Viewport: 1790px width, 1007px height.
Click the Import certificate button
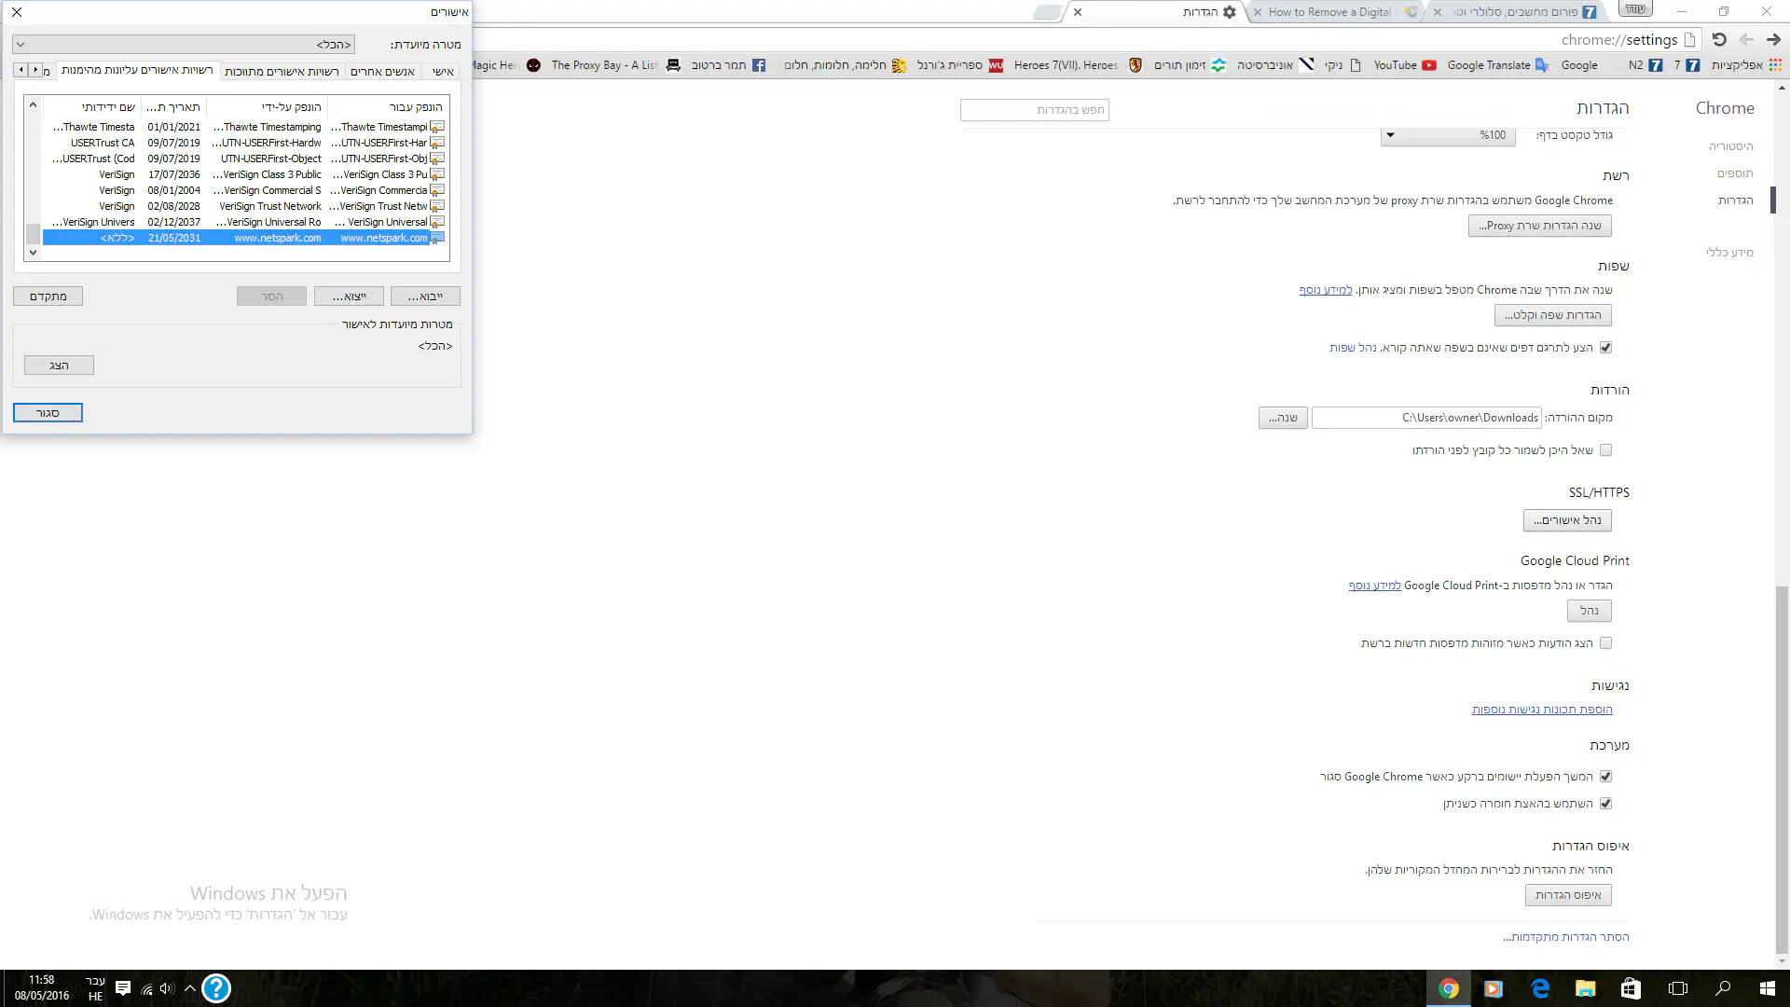(x=425, y=297)
